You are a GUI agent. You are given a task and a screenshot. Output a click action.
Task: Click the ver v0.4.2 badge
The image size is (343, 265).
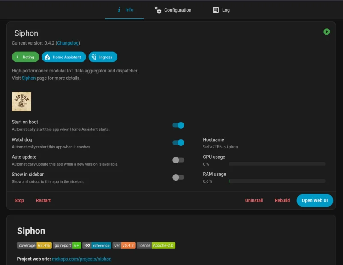123,245
